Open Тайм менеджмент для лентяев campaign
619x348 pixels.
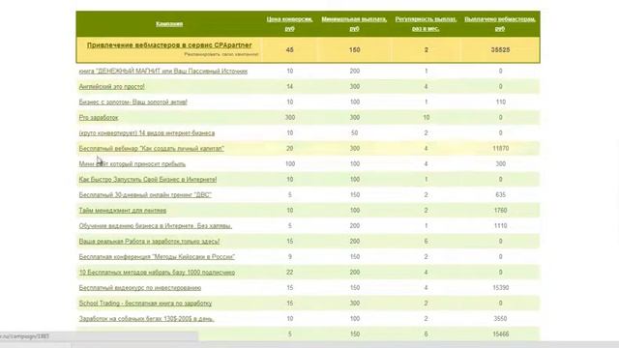click(x=123, y=211)
